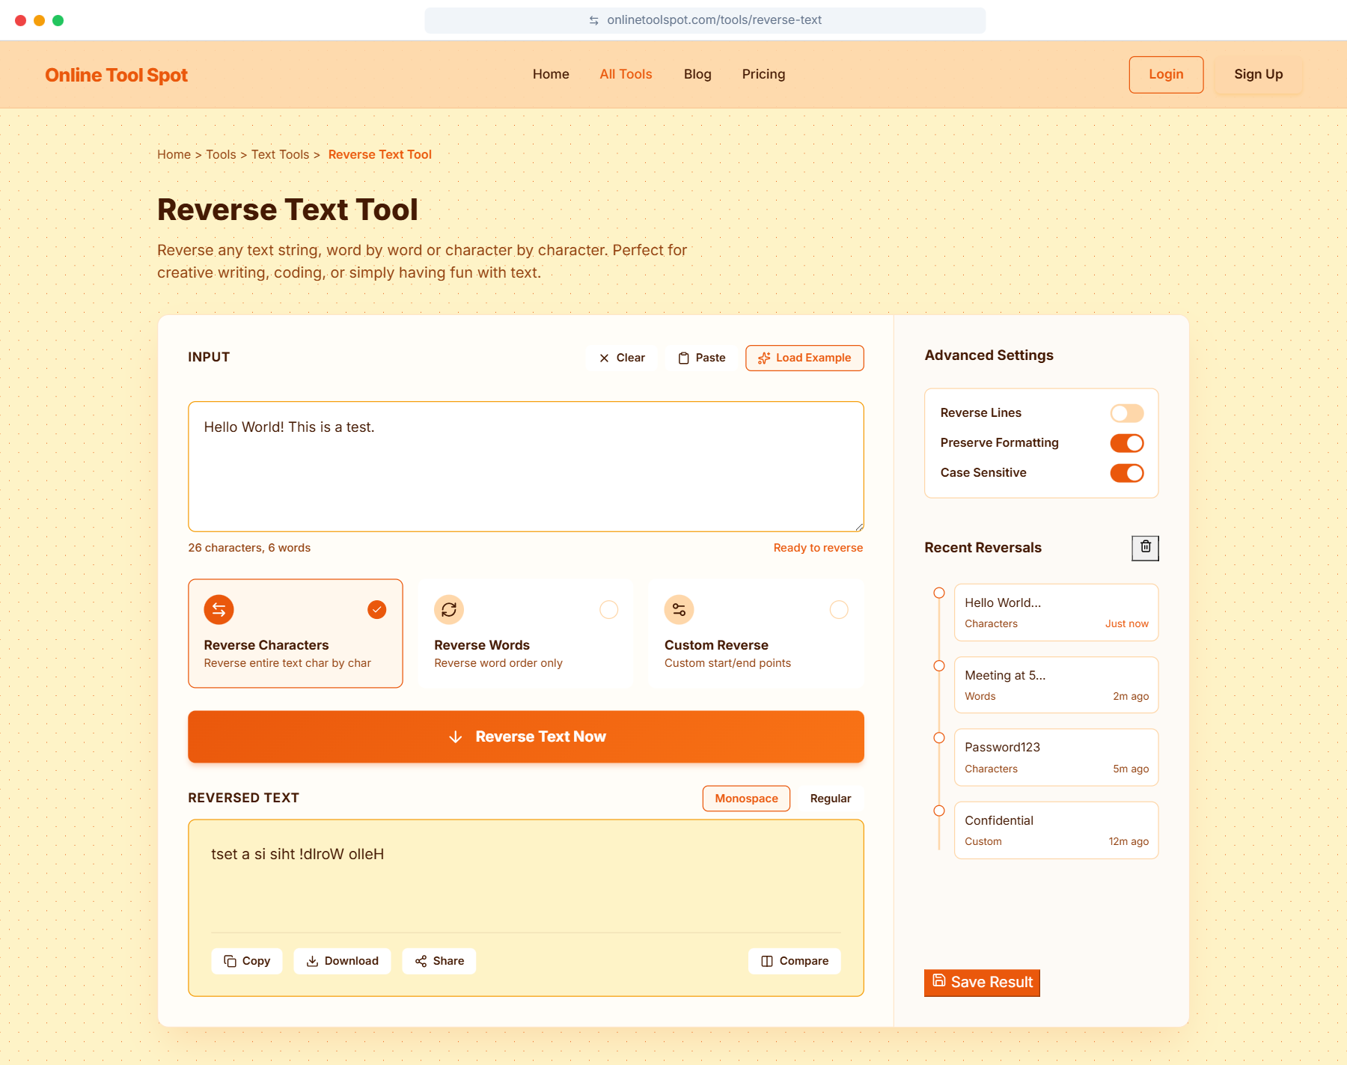Turn off Case Sensitive
1347x1065 pixels.
[1126, 473]
